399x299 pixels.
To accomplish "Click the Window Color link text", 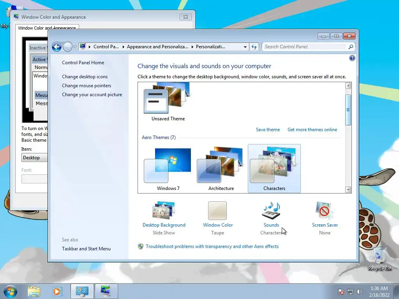I will [218, 225].
